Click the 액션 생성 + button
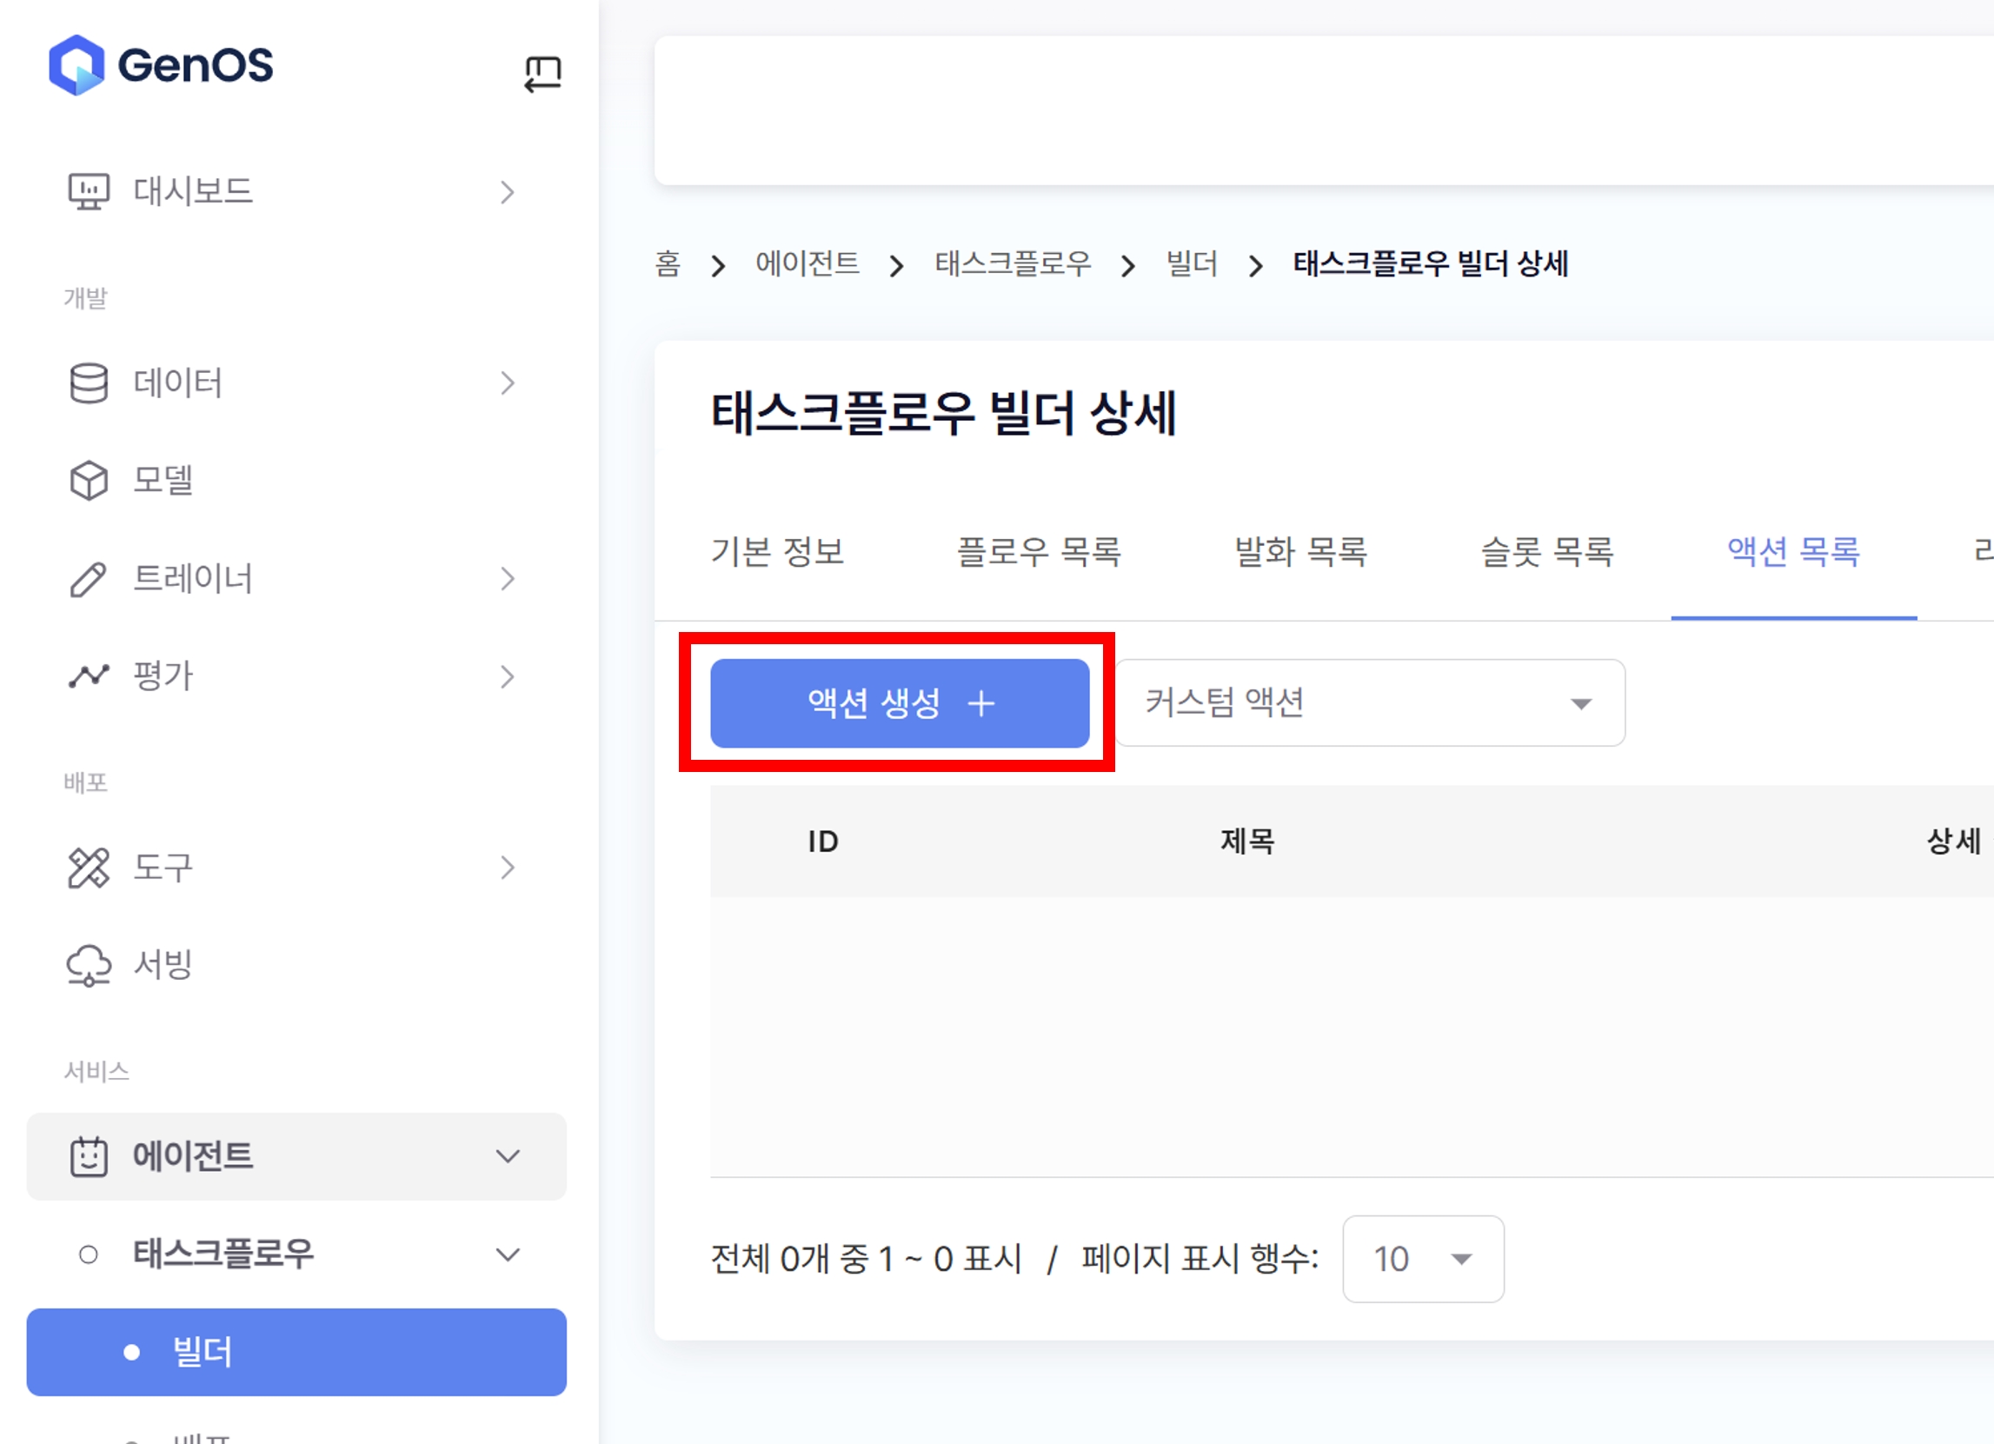Screen dimensions: 1994x1444 (x=900, y=702)
